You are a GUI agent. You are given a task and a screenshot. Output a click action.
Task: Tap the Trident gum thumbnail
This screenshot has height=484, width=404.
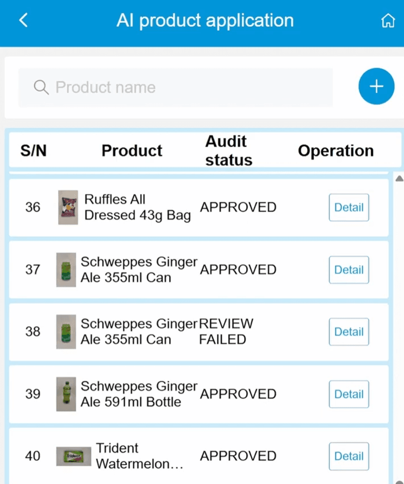[x=74, y=456]
